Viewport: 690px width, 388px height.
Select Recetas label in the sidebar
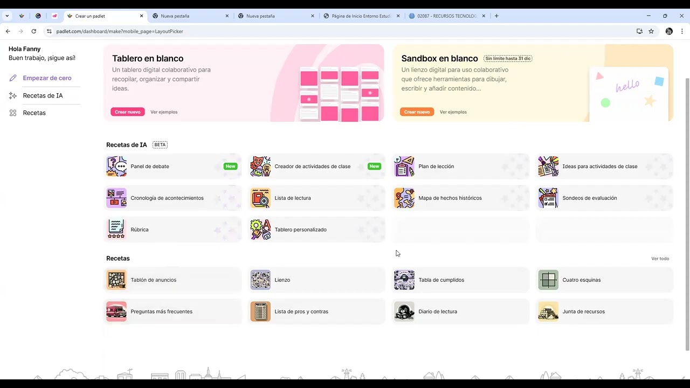34,113
